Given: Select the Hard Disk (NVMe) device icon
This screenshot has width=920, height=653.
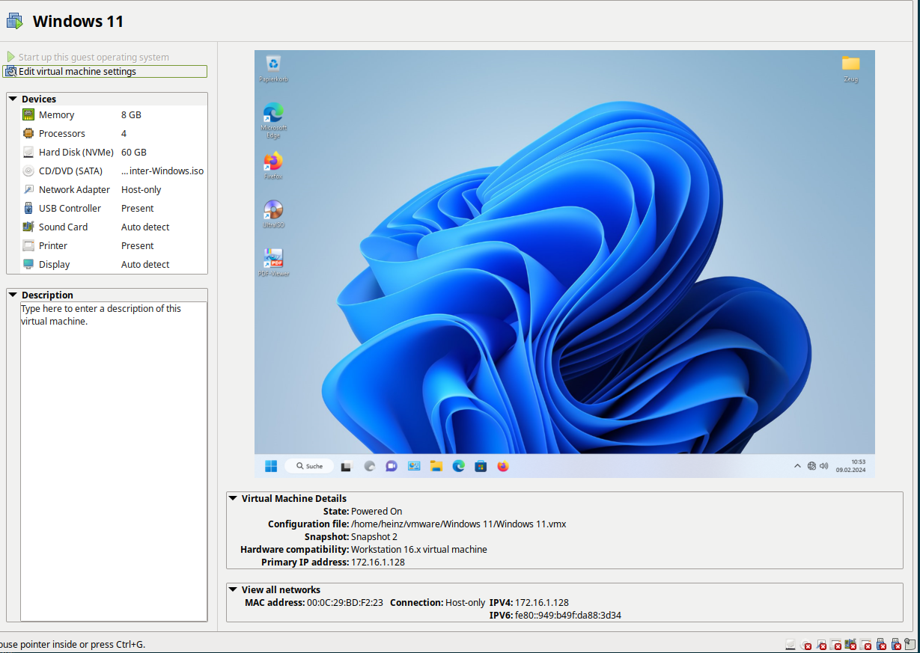Looking at the screenshot, I should 28,152.
